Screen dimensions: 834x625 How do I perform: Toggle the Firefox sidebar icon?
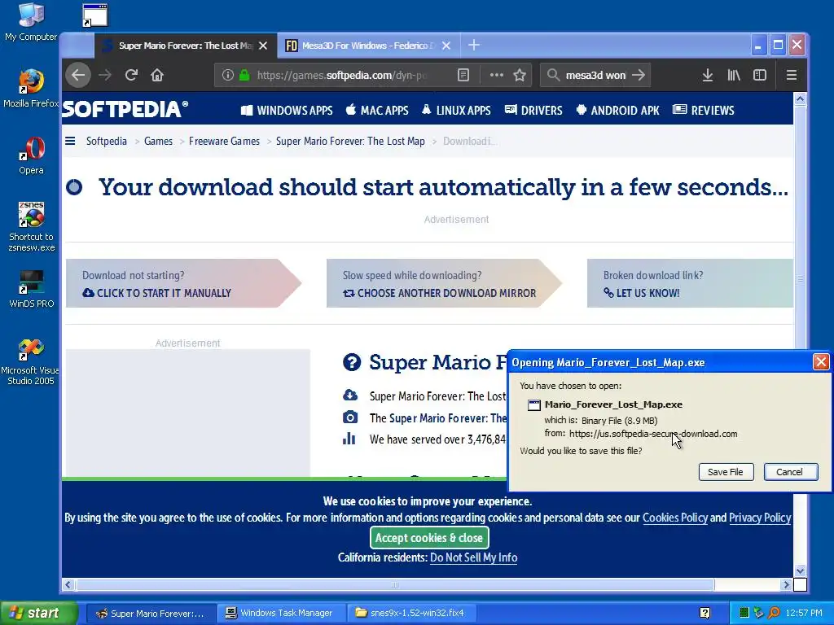click(x=760, y=75)
